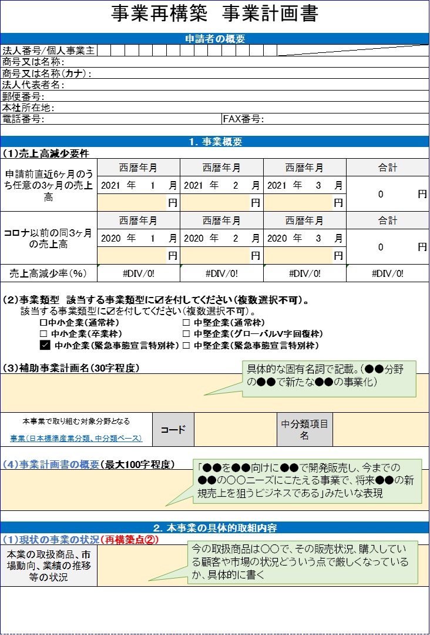Select the comment starting 今の取扱商品は〇〇で
Image resolution: width=430 pixels, height=635 pixels.
click(x=303, y=562)
